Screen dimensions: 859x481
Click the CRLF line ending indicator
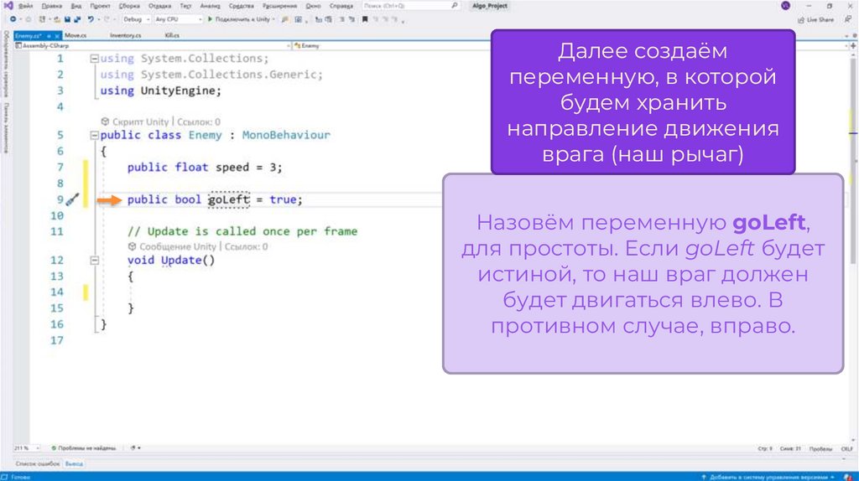click(847, 448)
